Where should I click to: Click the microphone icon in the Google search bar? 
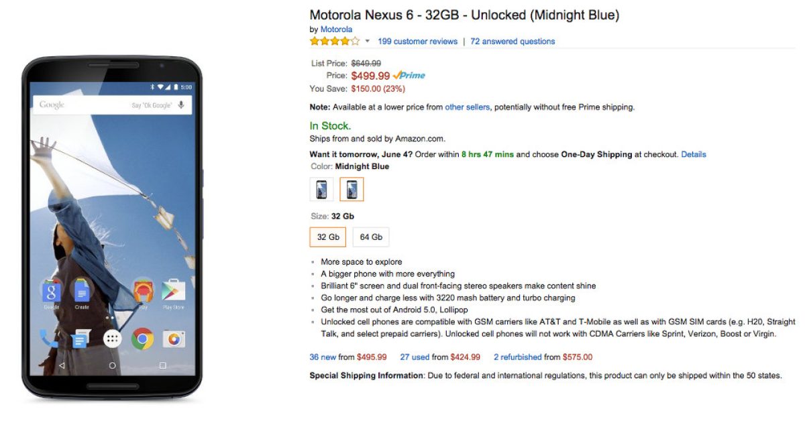[180, 105]
